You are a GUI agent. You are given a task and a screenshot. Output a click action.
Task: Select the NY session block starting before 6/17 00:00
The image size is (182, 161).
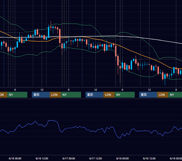(71, 95)
